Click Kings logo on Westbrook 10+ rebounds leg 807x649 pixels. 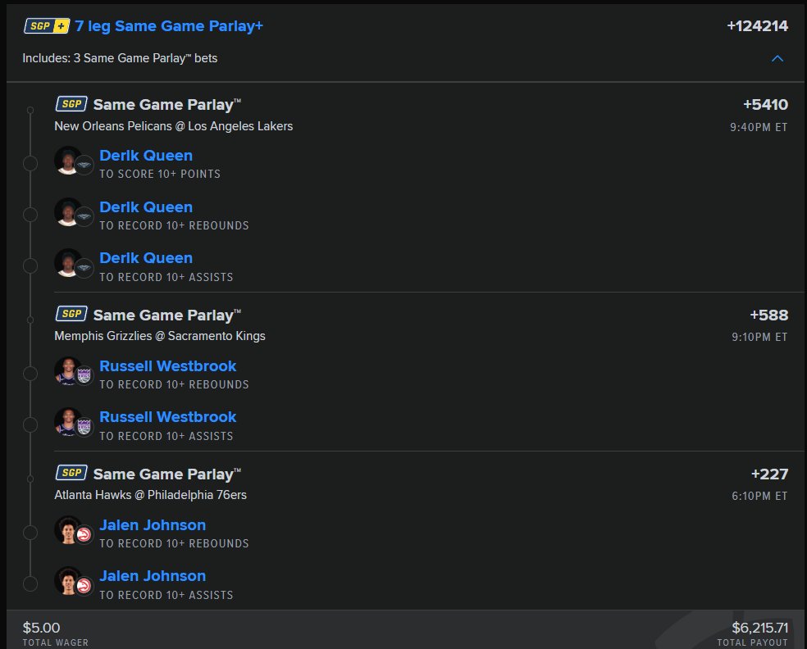84,376
